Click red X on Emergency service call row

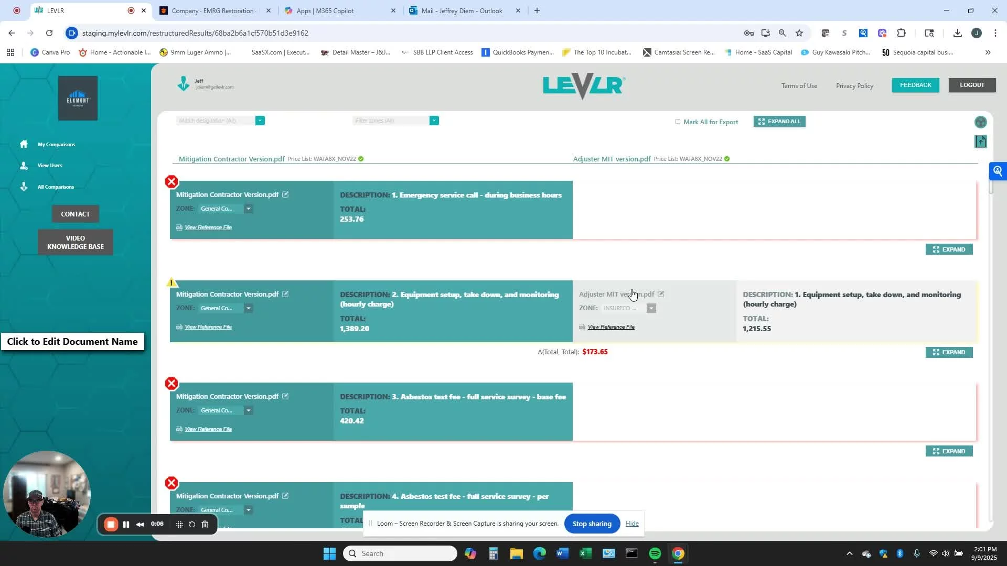pyautogui.click(x=172, y=182)
